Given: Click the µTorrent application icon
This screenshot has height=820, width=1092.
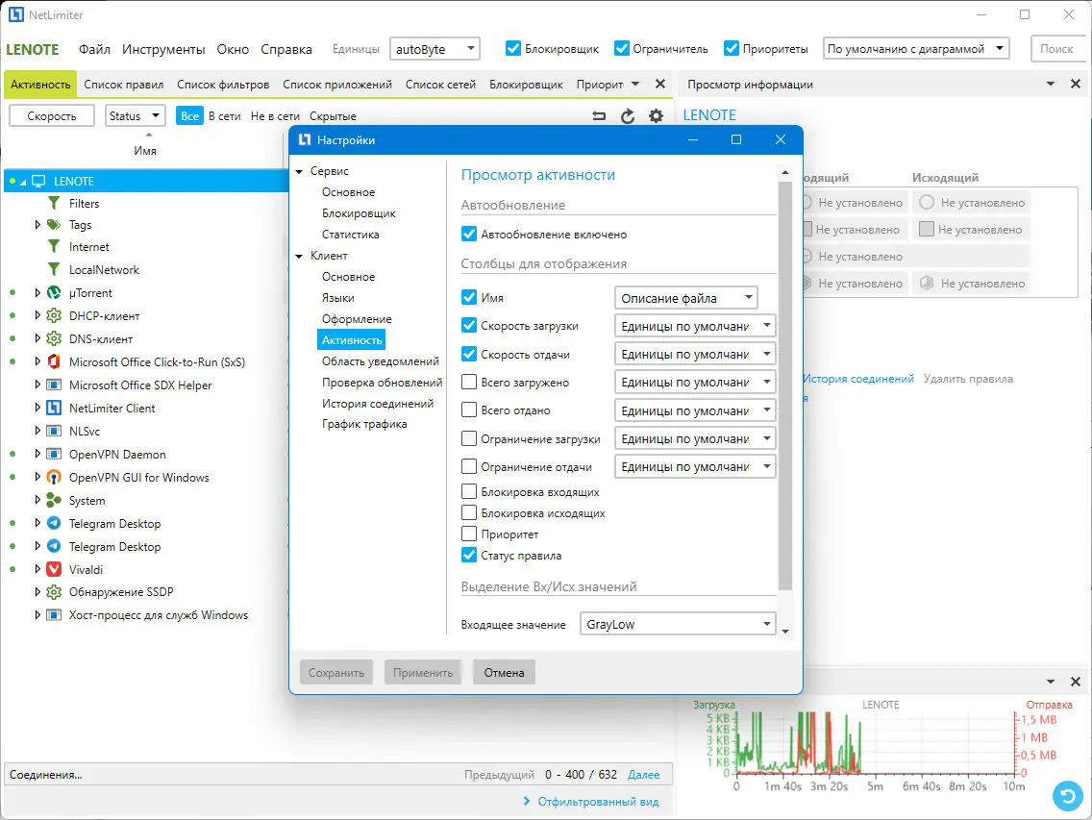Looking at the screenshot, I should (54, 292).
